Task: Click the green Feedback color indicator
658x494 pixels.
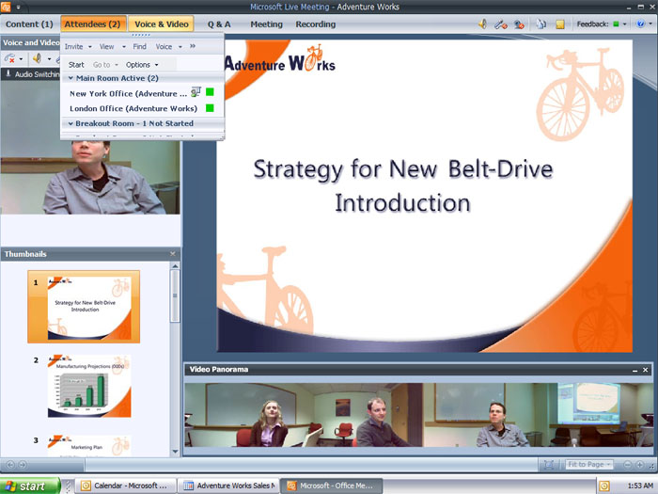Action: pos(616,24)
